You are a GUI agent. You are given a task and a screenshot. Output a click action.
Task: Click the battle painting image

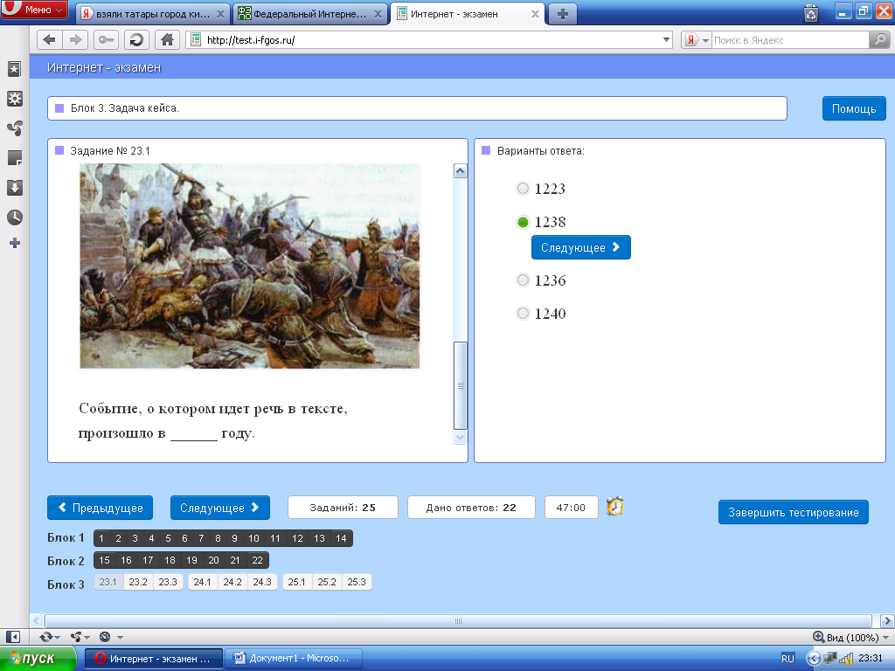[249, 266]
